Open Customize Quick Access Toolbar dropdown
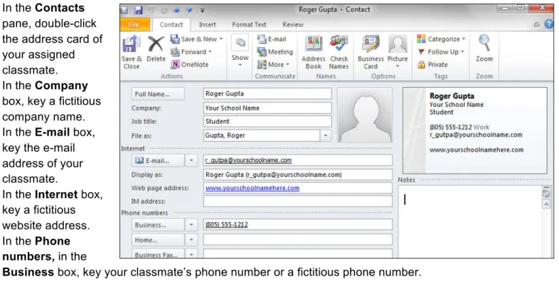Image resolution: width=559 pixels, height=282 pixels. coord(202,11)
